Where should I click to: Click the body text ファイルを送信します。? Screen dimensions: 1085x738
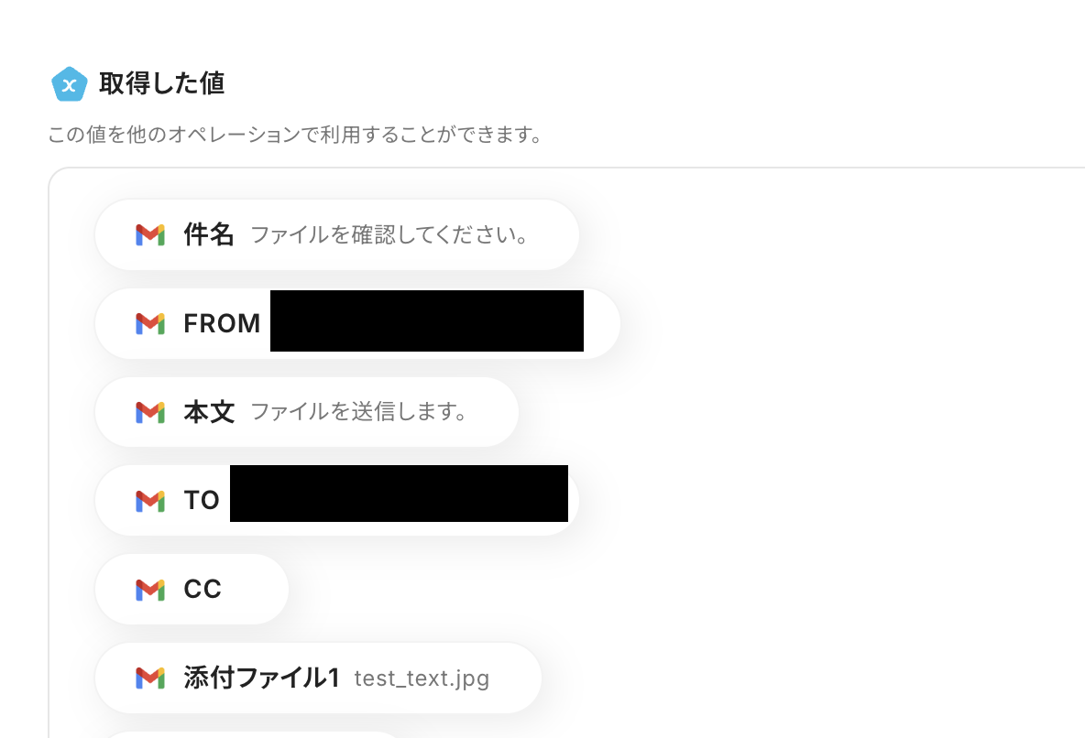click(x=359, y=412)
